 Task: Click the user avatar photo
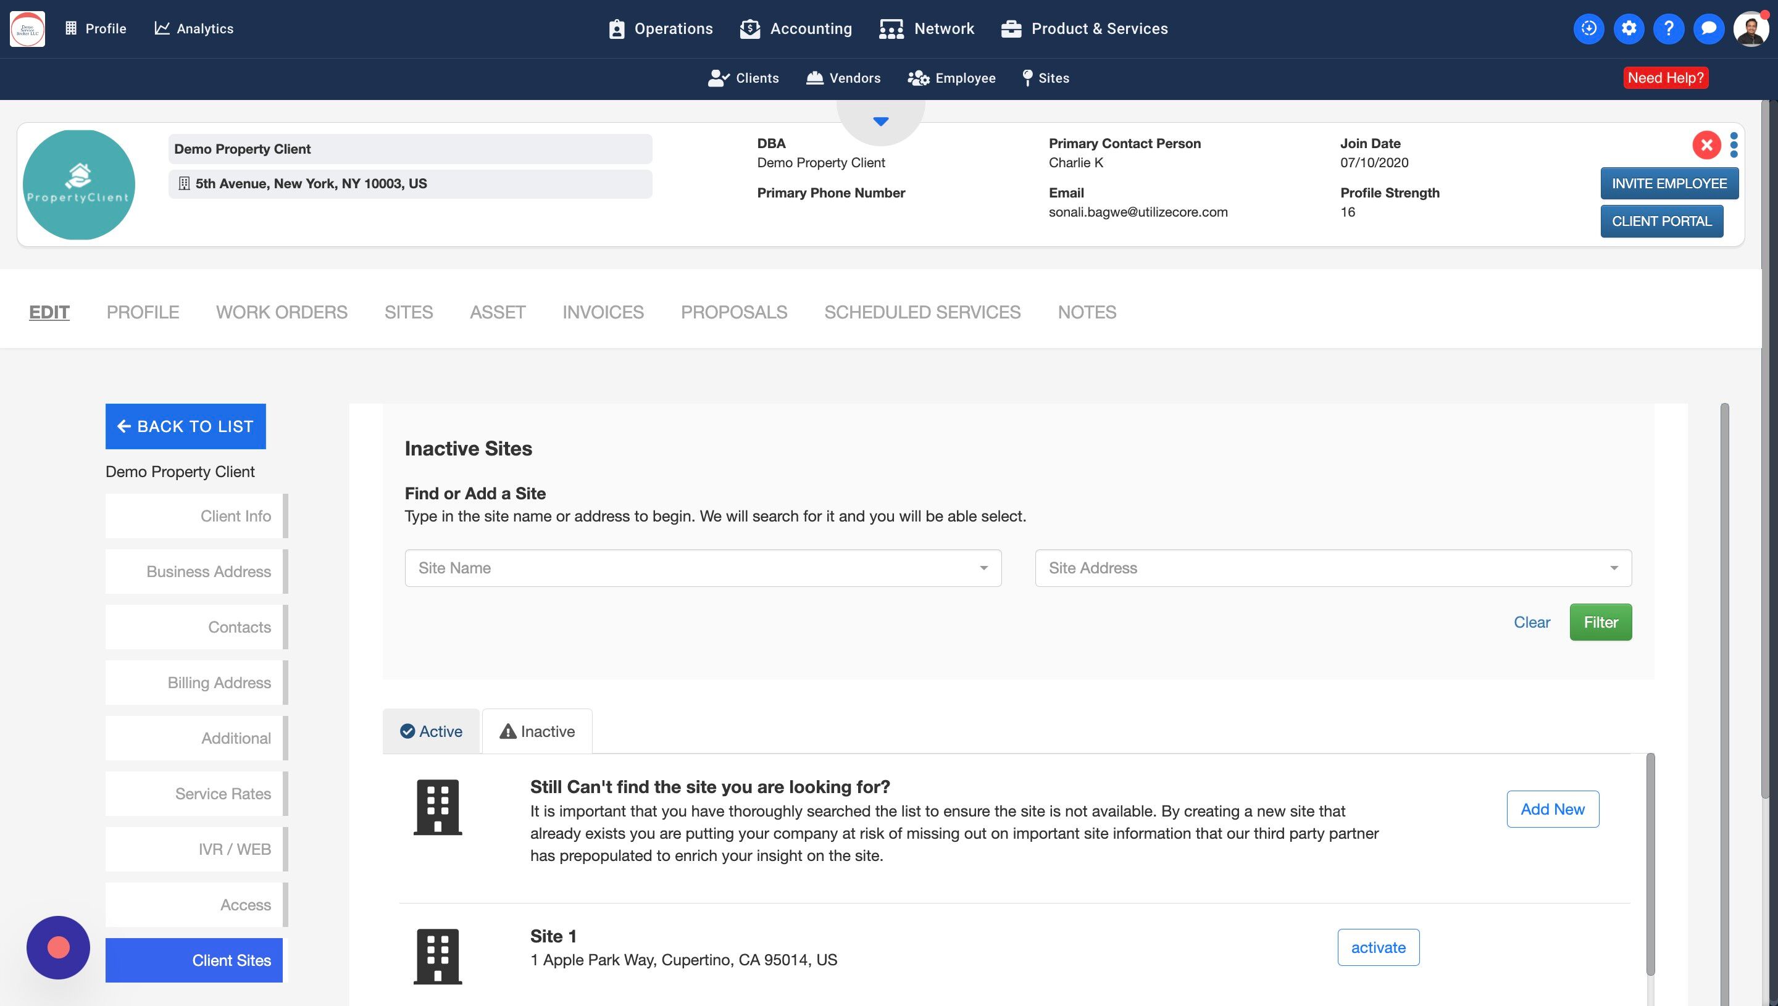(1750, 28)
